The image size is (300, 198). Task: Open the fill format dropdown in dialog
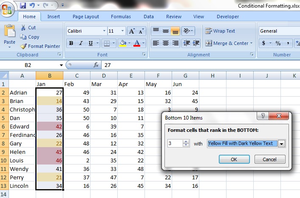[x=281, y=144]
